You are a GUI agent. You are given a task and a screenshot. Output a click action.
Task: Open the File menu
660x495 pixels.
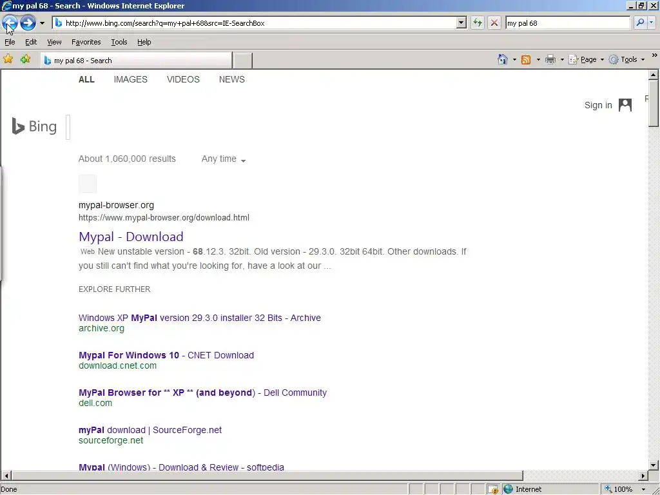(x=10, y=42)
